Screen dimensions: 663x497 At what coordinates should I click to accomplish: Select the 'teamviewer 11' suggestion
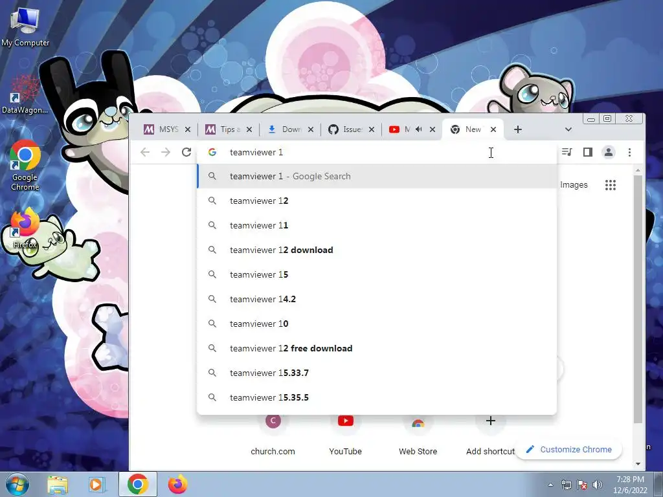[x=377, y=225]
